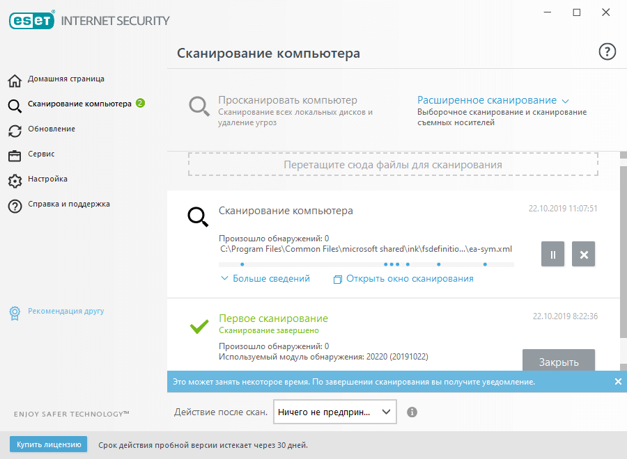
Task: Open the Обновление section
Action: 52,129
